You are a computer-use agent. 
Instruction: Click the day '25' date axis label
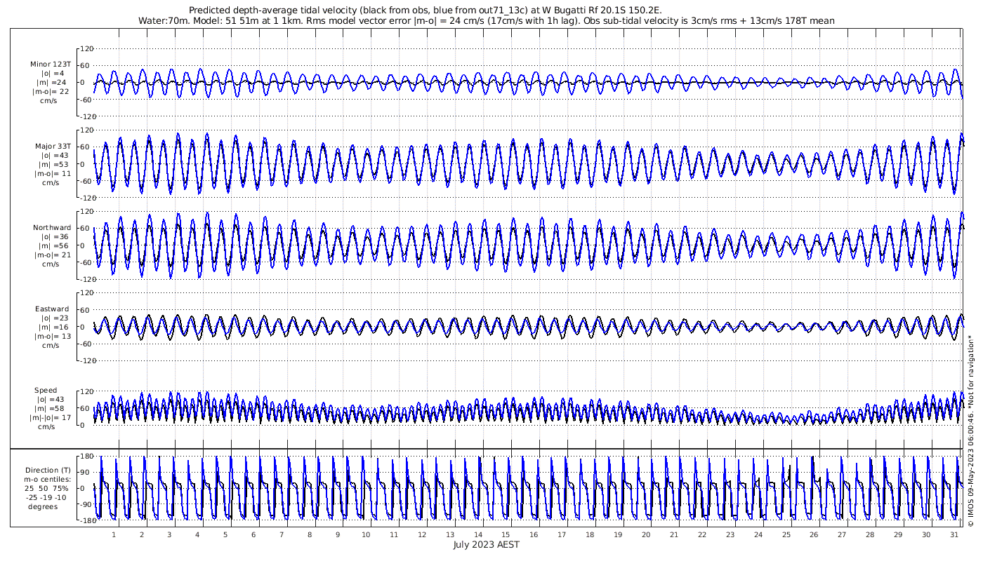click(x=786, y=534)
